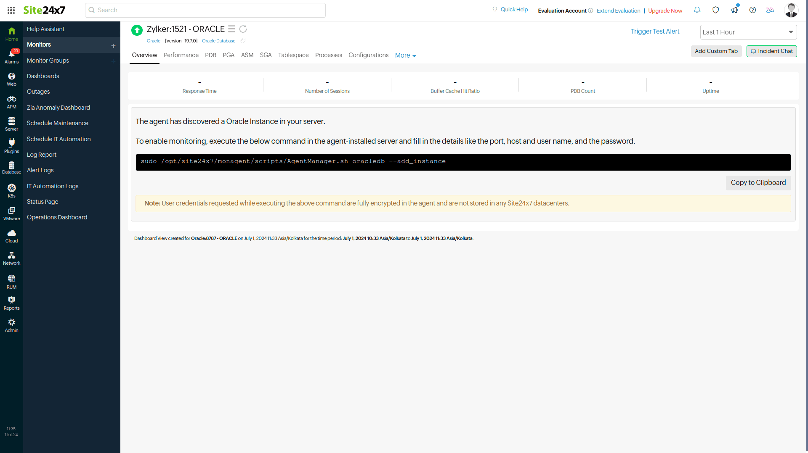Select the RUM icon in the sidebar
This screenshot has width=808, height=453.
pyautogui.click(x=11, y=280)
